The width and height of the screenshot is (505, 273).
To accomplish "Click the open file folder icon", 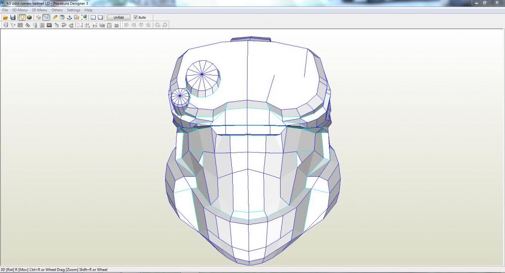I will [x=5, y=17].
